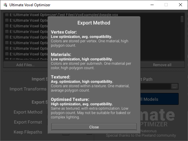The height and width of the screenshot is (141, 188).
Task: Tick the fourth file entry checkbox
Action: 7,32
